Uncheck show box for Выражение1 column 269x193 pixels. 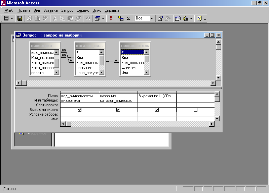point(157,110)
